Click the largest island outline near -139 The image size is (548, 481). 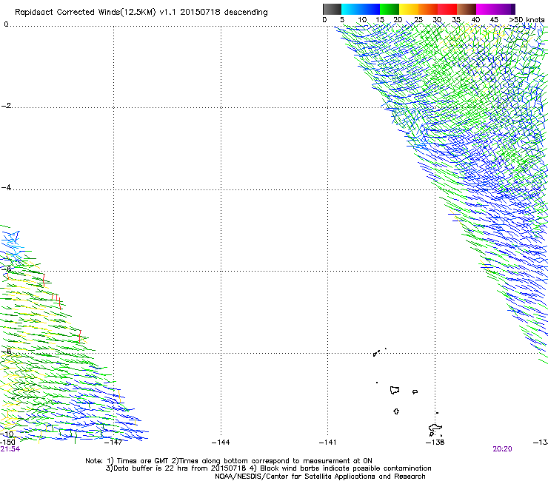[395, 390]
